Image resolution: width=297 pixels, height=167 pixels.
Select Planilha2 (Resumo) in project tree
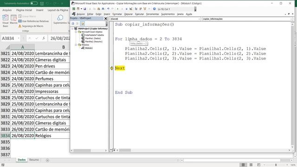(92, 41)
